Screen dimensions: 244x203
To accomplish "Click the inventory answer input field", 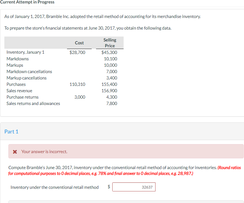I will coord(134,187).
